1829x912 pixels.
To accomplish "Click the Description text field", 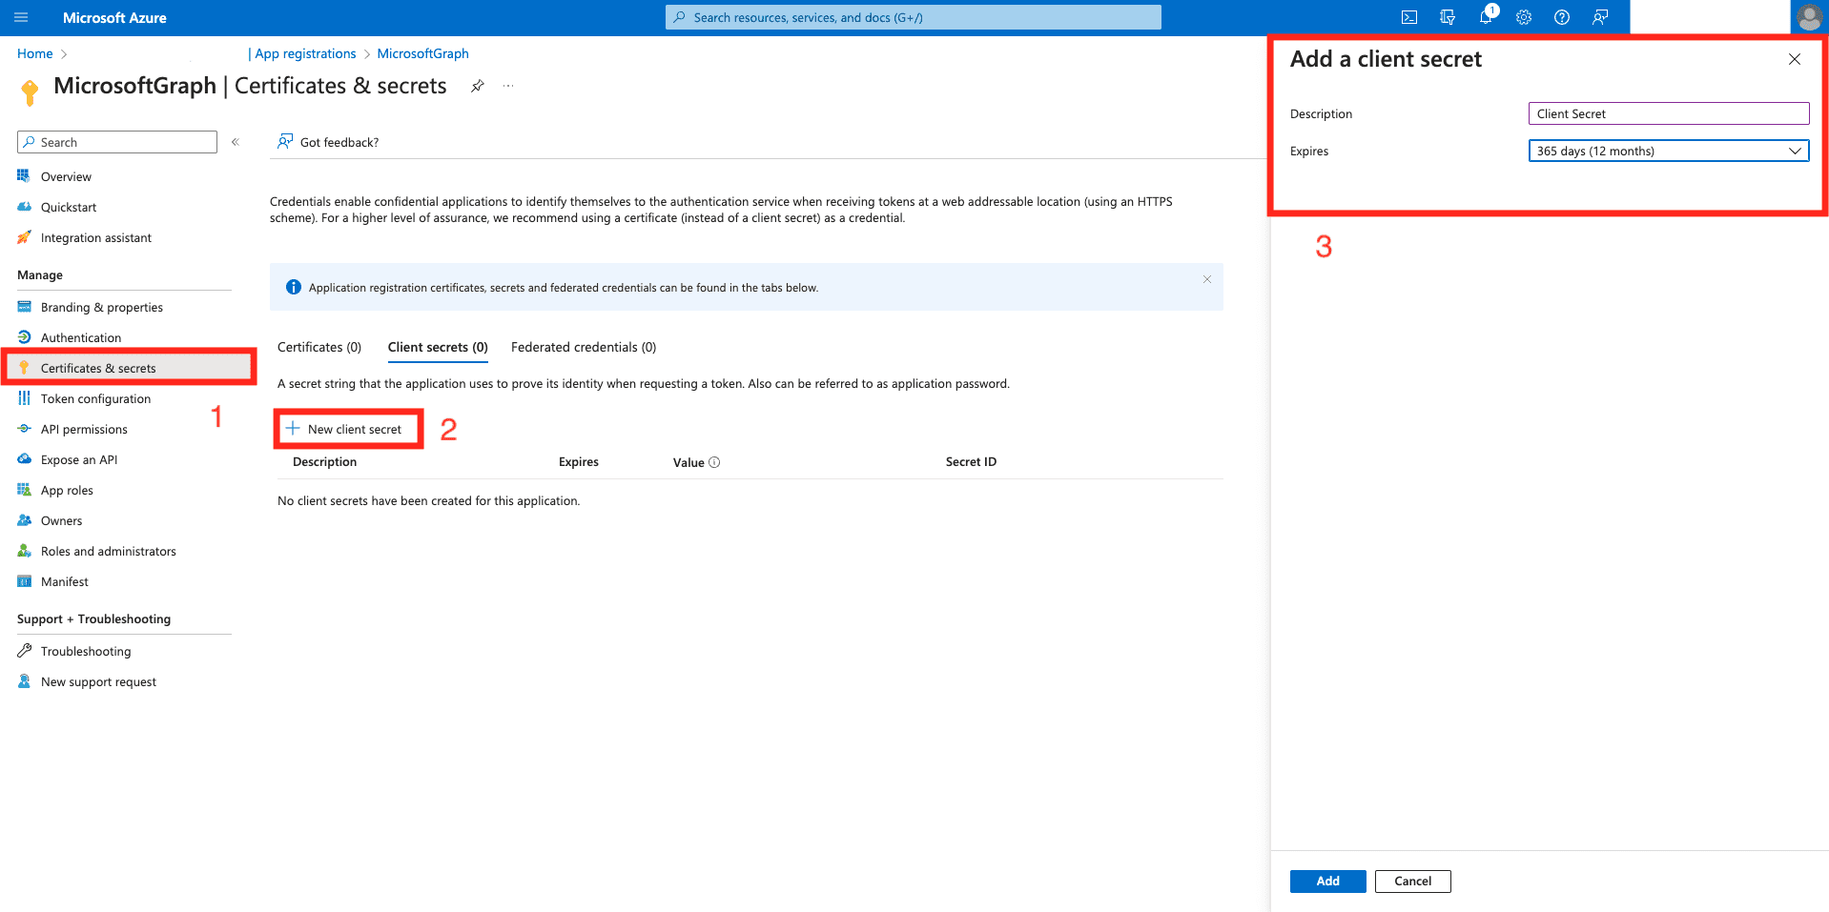I will [x=1668, y=113].
